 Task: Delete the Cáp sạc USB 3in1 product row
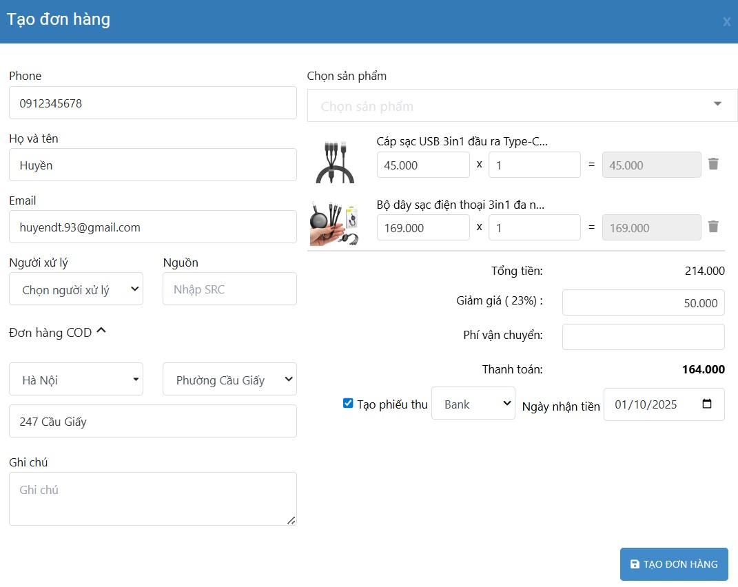[713, 164]
